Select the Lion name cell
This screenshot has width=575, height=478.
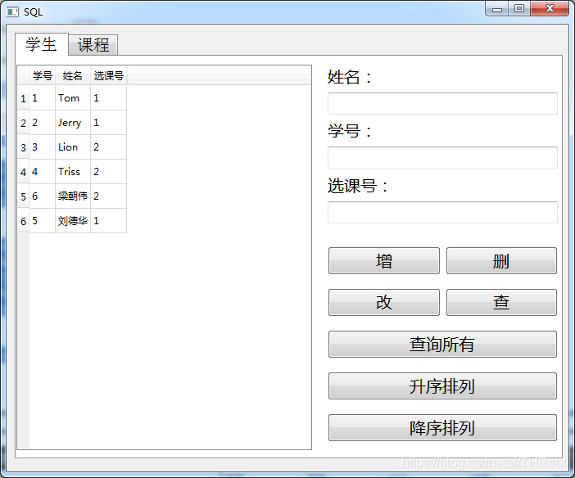(73, 147)
